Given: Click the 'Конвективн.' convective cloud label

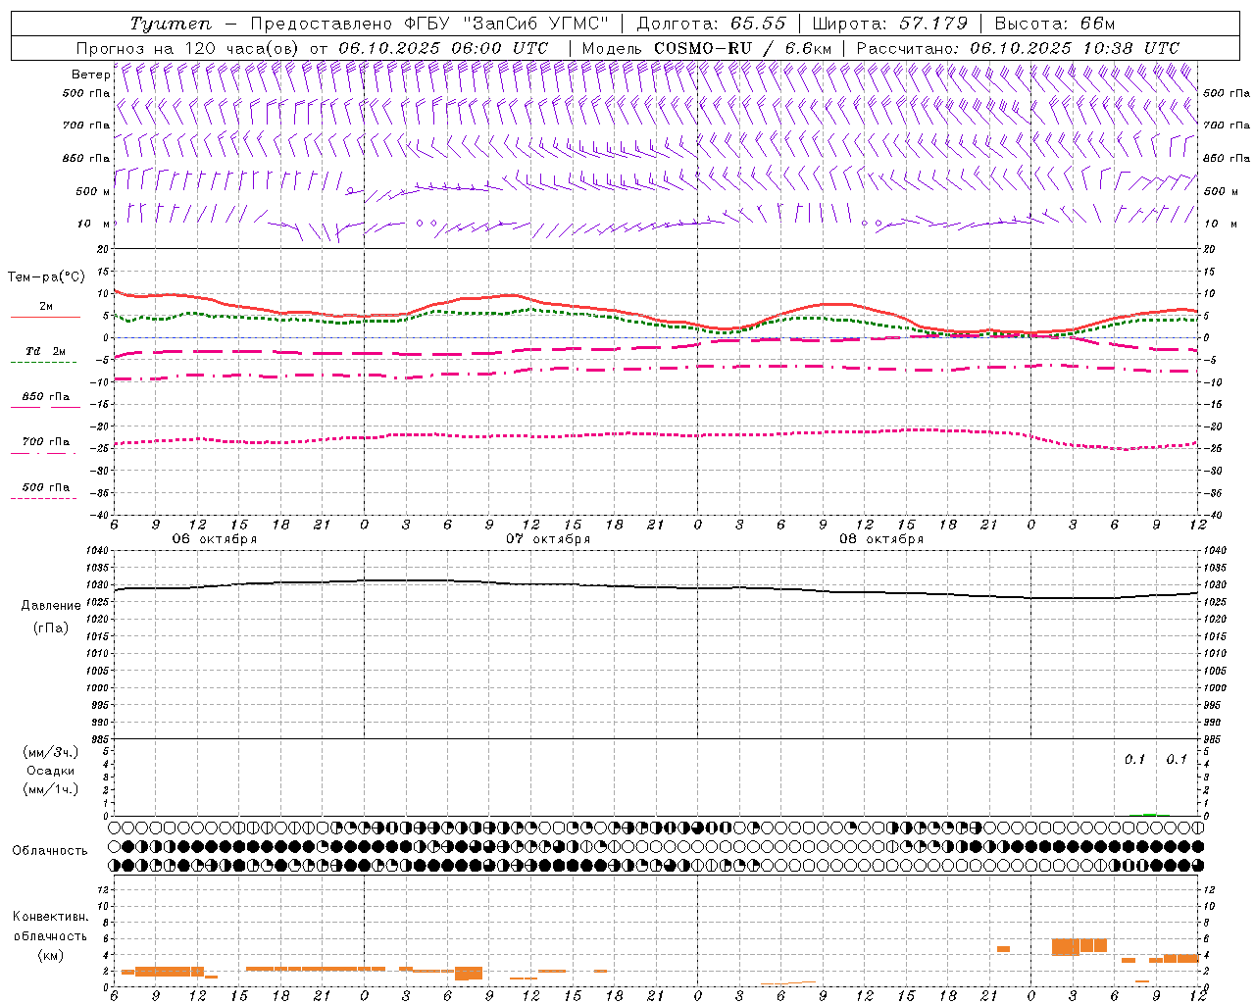Looking at the screenshot, I should point(51,917).
